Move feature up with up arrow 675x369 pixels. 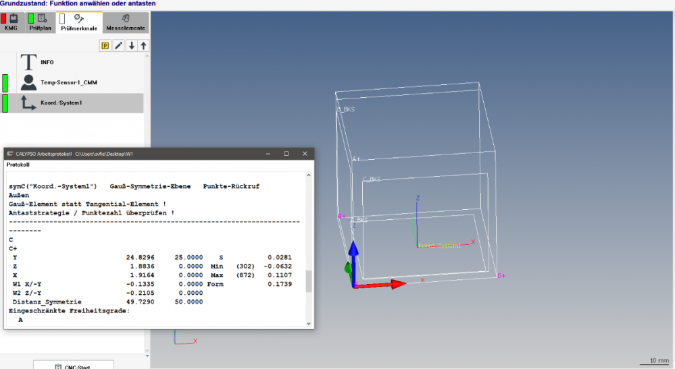coord(143,45)
